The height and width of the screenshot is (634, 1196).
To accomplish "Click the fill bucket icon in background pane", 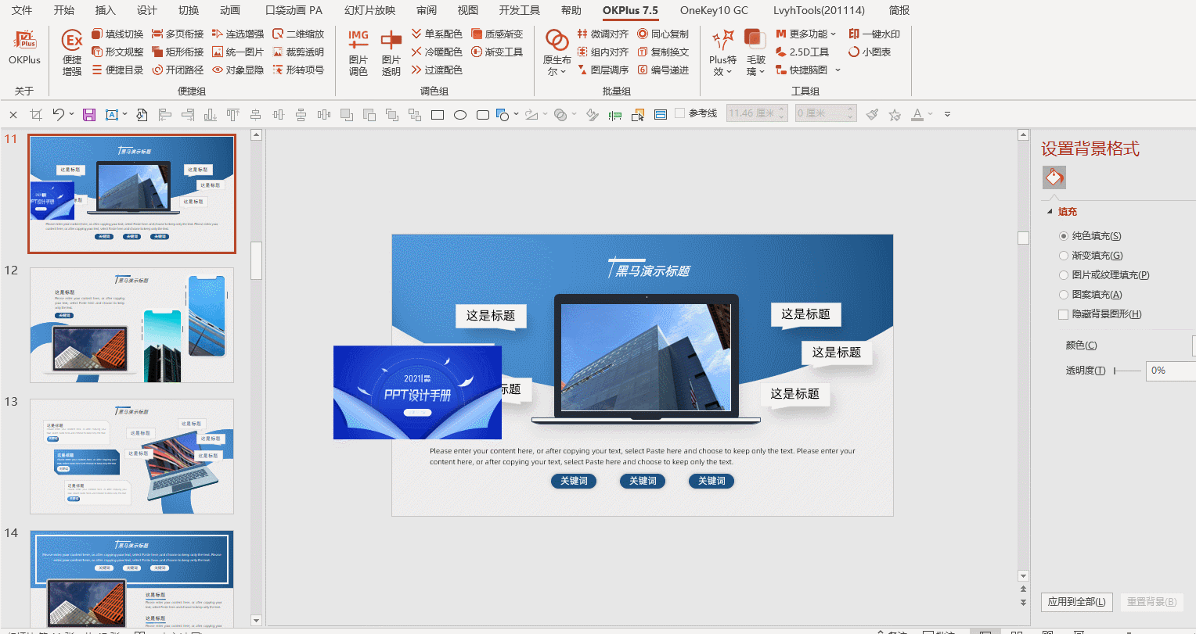I will (x=1054, y=177).
